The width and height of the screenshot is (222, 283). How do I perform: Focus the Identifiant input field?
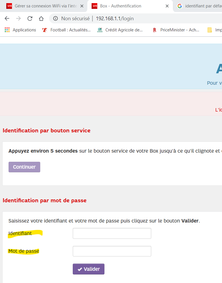[x=112, y=233]
